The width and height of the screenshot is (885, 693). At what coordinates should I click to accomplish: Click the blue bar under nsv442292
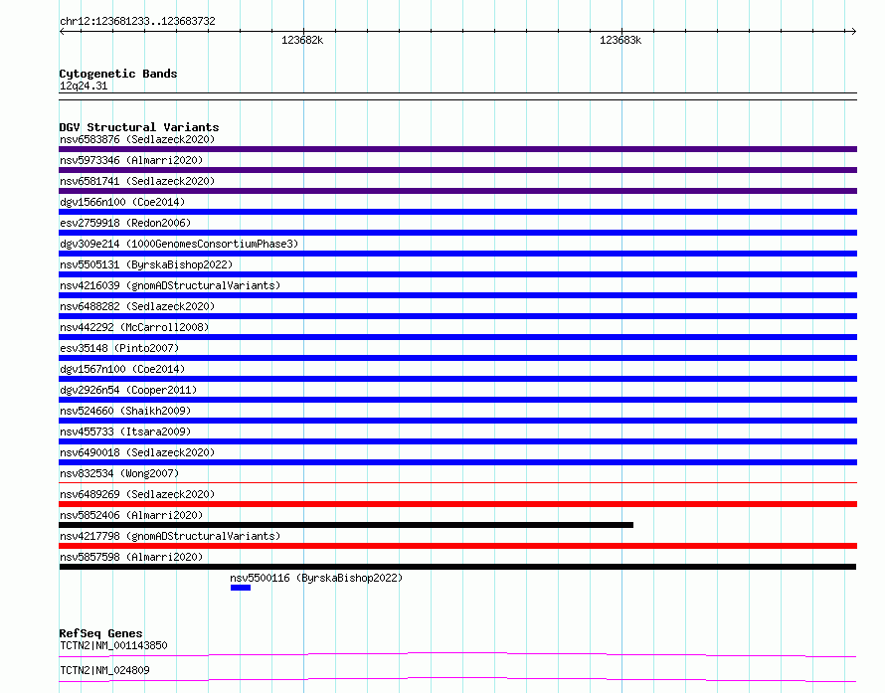click(x=457, y=337)
